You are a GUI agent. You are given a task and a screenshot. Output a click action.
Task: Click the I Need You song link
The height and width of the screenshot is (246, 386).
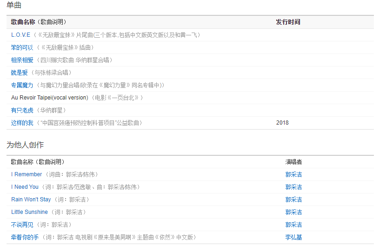25,187
